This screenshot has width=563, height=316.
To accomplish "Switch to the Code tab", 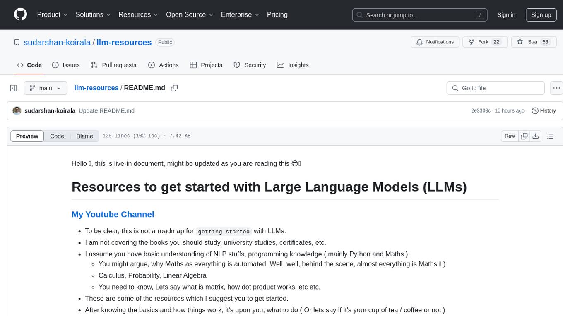I will click(x=29, y=65).
